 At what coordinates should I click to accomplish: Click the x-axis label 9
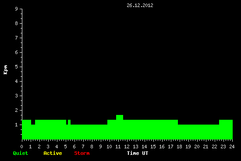(x=100, y=147)
